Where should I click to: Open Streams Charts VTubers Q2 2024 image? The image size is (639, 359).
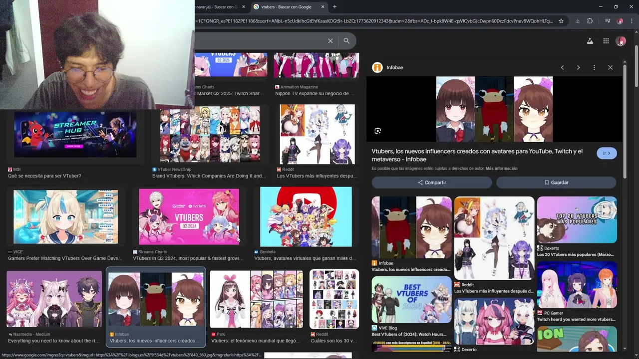point(189,217)
